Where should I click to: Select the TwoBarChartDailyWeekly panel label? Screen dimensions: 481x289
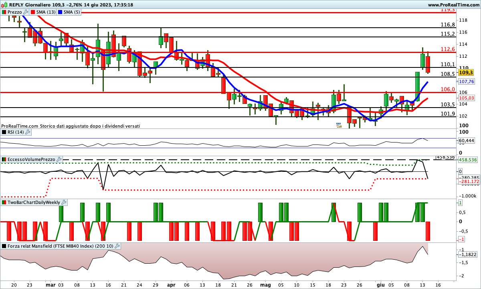tap(34, 202)
